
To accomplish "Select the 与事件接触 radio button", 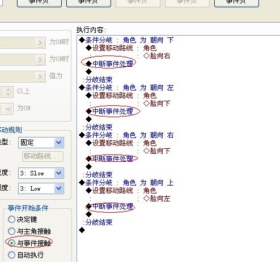I will pos(29,243).
